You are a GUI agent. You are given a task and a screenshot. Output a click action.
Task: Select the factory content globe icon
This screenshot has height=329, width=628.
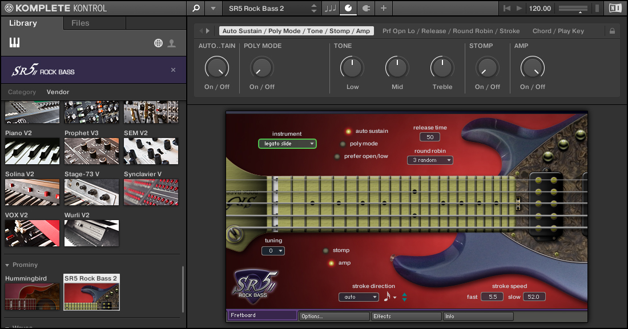159,43
